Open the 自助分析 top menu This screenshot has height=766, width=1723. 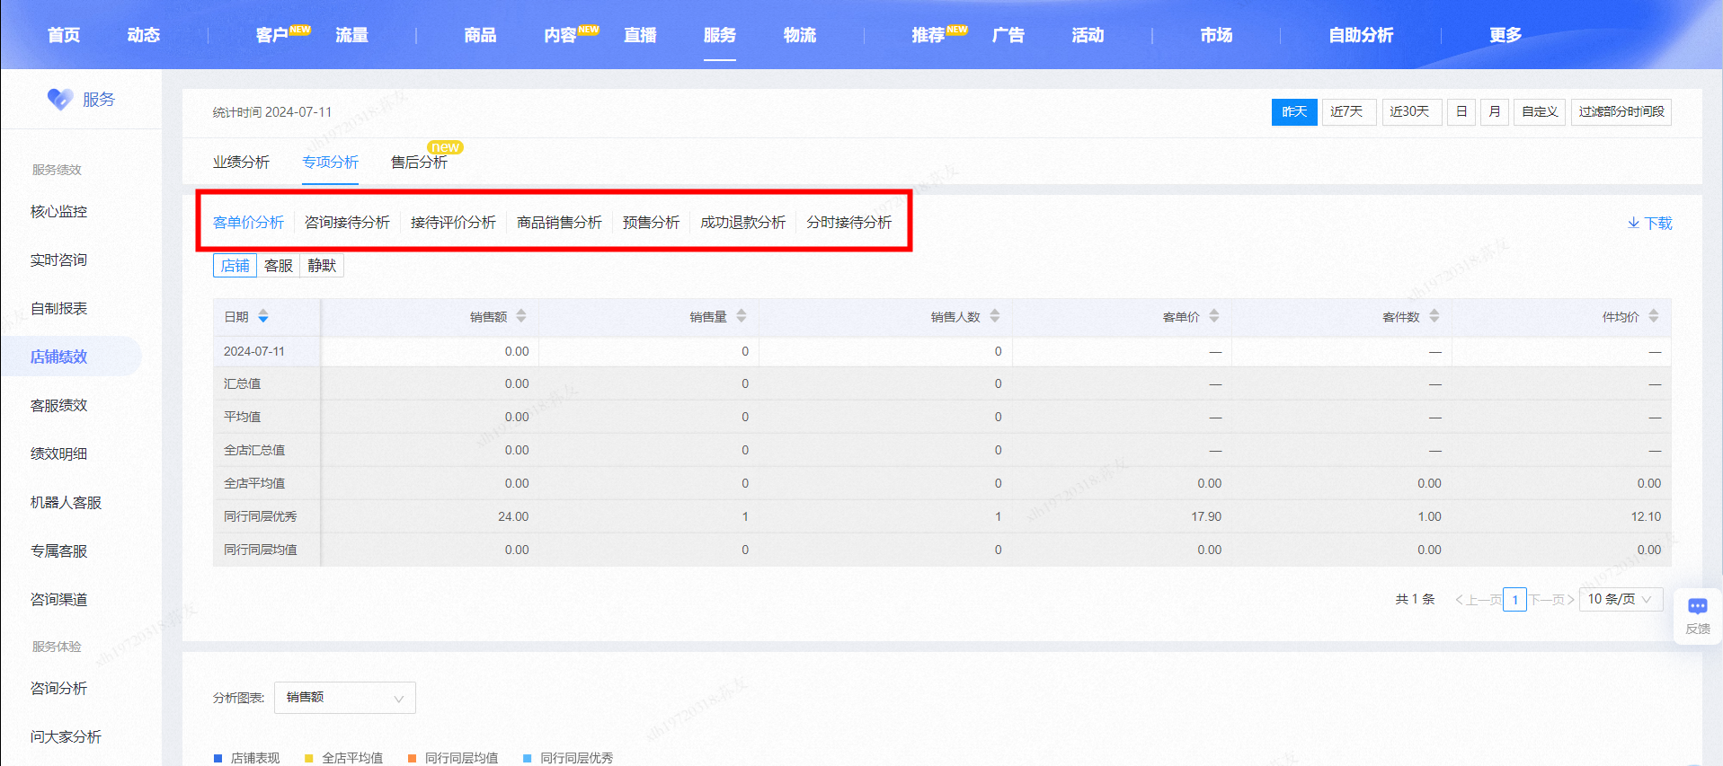pyautogui.click(x=1361, y=35)
